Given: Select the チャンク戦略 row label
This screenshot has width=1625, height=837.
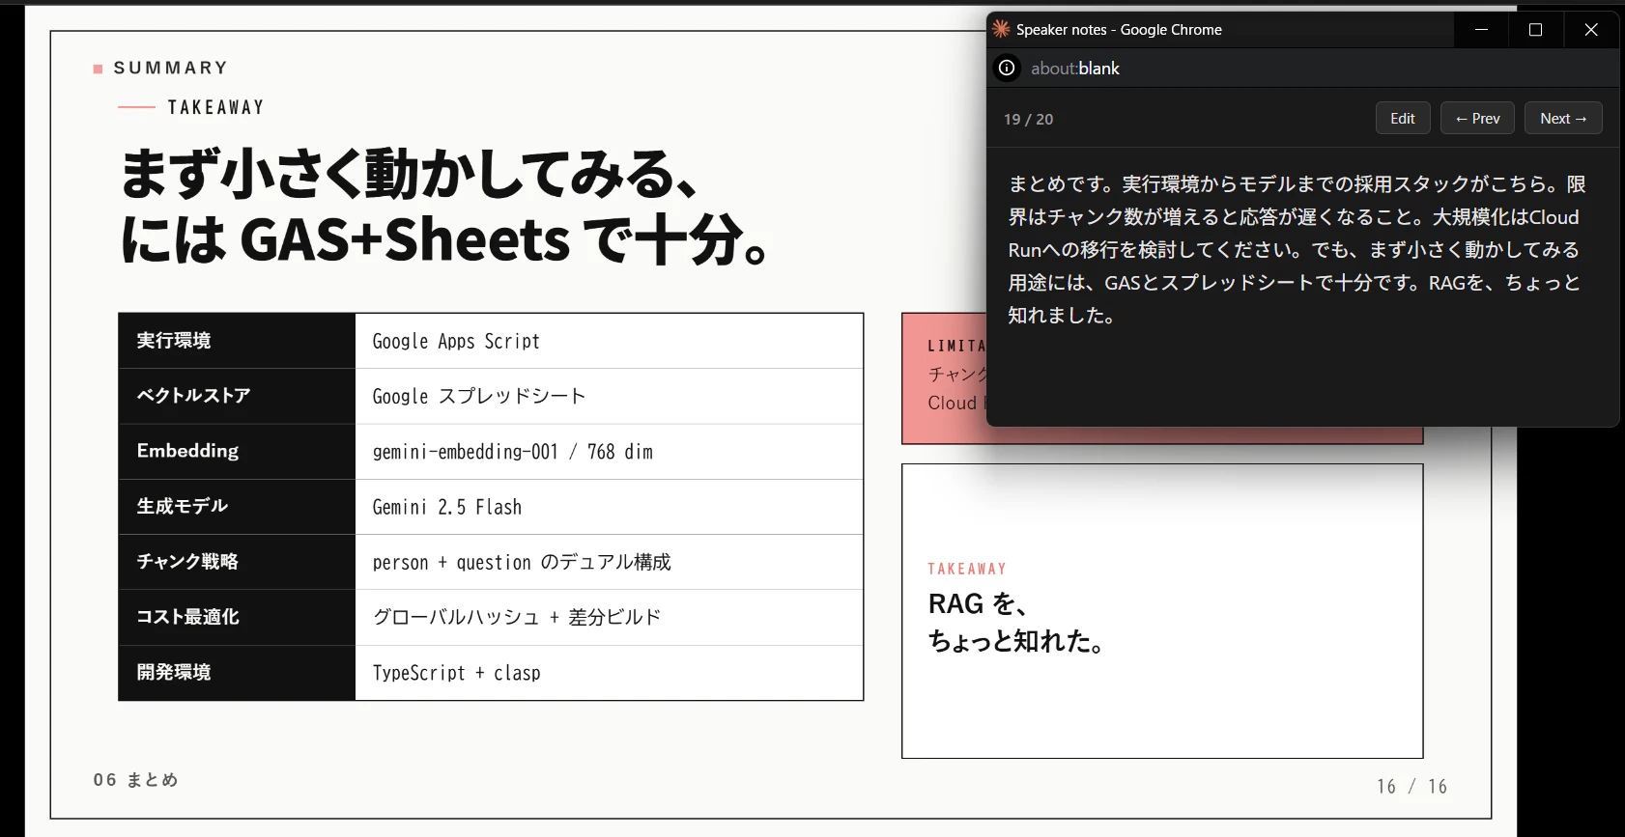Looking at the screenshot, I should 237,561.
